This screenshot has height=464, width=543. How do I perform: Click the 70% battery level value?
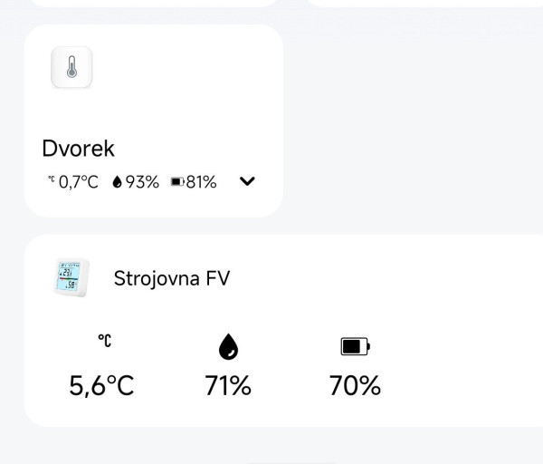coord(355,386)
